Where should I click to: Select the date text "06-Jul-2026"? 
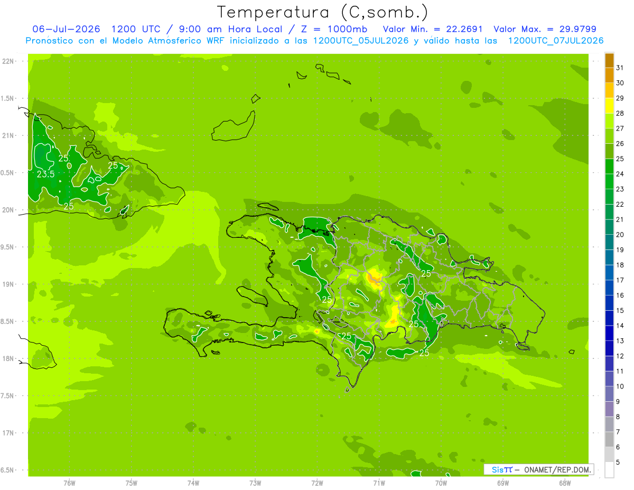66,29
